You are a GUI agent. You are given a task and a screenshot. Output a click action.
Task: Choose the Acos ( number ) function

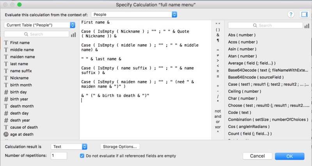pyautogui.click(x=243, y=42)
